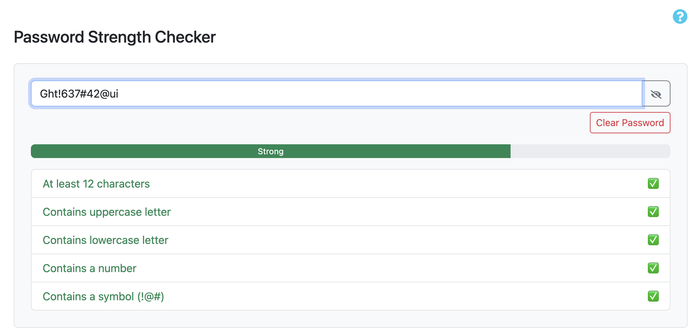The height and width of the screenshot is (336, 700).
Task: Select the At least 12 characters requirement
Action: coord(96,184)
